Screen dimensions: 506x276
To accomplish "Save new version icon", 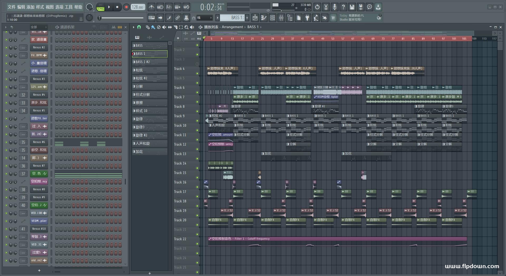I will 361,7.
